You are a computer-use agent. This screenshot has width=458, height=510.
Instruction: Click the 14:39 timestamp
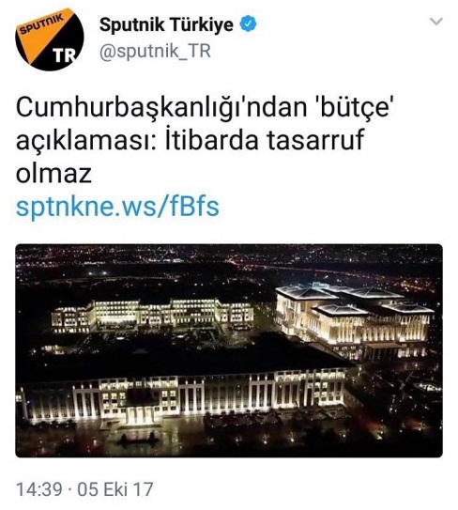(x=39, y=489)
